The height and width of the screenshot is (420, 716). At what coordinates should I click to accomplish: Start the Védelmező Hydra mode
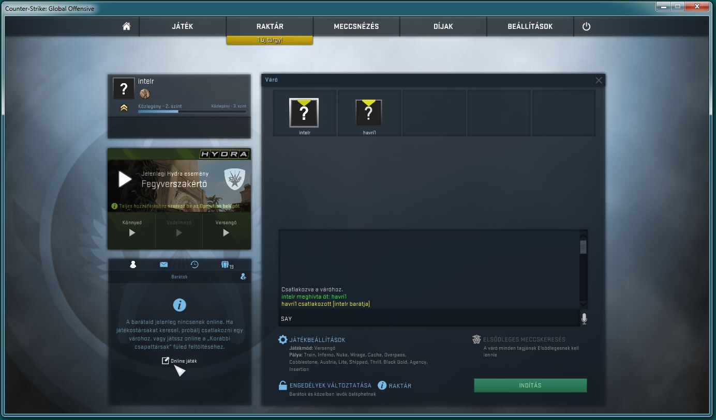pos(179,232)
